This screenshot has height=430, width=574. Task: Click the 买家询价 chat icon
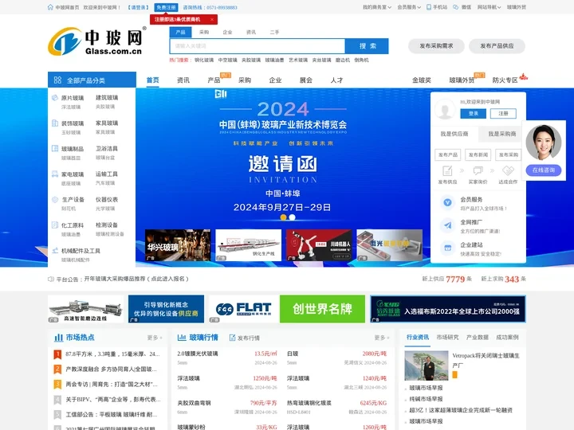click(478, 170)
